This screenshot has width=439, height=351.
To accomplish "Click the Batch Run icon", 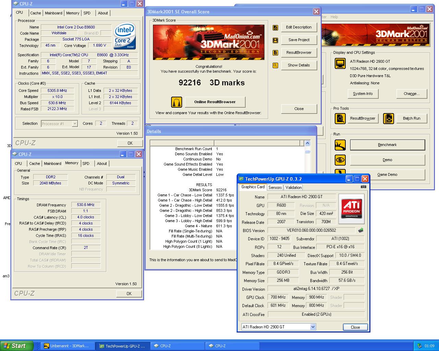I will coord(389,119).
